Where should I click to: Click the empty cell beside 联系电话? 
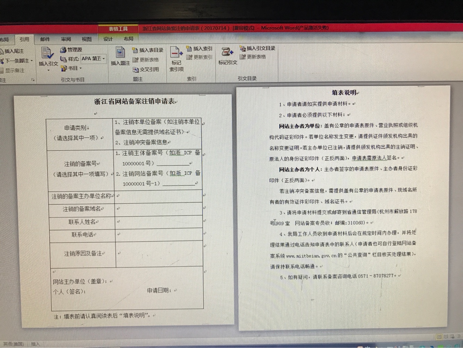[159, 234]
